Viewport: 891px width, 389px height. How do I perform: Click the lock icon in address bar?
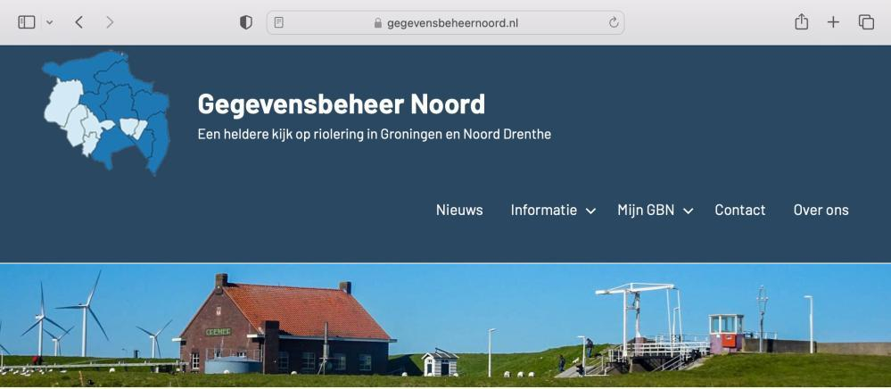(x=378, y=22)
